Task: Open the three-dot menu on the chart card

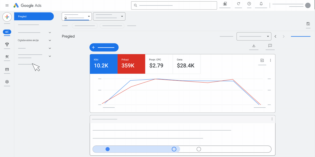Action: 270,60
